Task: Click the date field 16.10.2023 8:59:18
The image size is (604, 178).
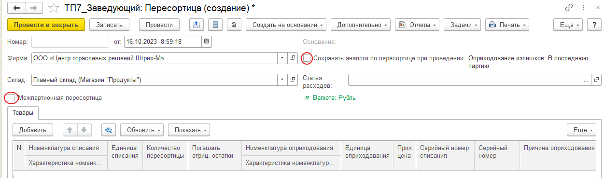Action: pyautogui.click(x=163, y=42)
